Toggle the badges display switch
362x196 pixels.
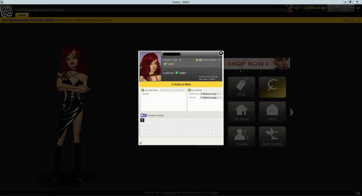[144, 115]
